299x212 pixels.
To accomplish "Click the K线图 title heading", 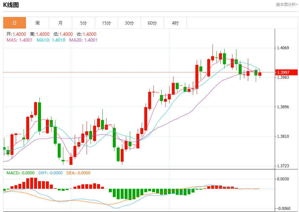I will click(x=11, y=5).
